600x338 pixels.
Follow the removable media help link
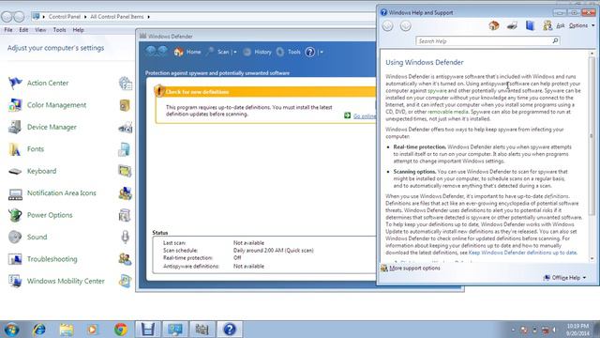(x=448, y=112)
